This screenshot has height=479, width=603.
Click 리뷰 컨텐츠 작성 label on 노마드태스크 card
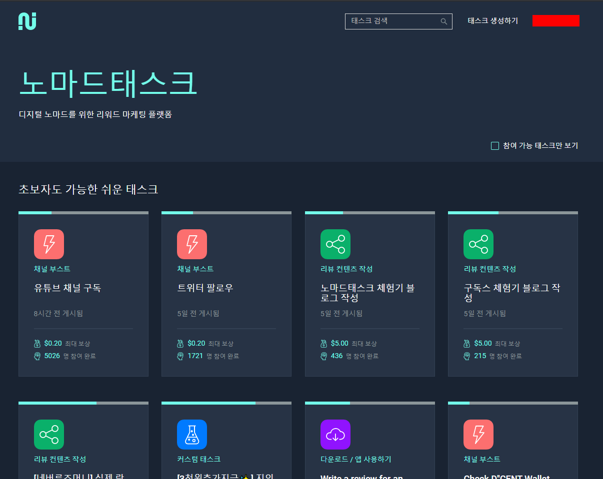(x=346, y=269)
